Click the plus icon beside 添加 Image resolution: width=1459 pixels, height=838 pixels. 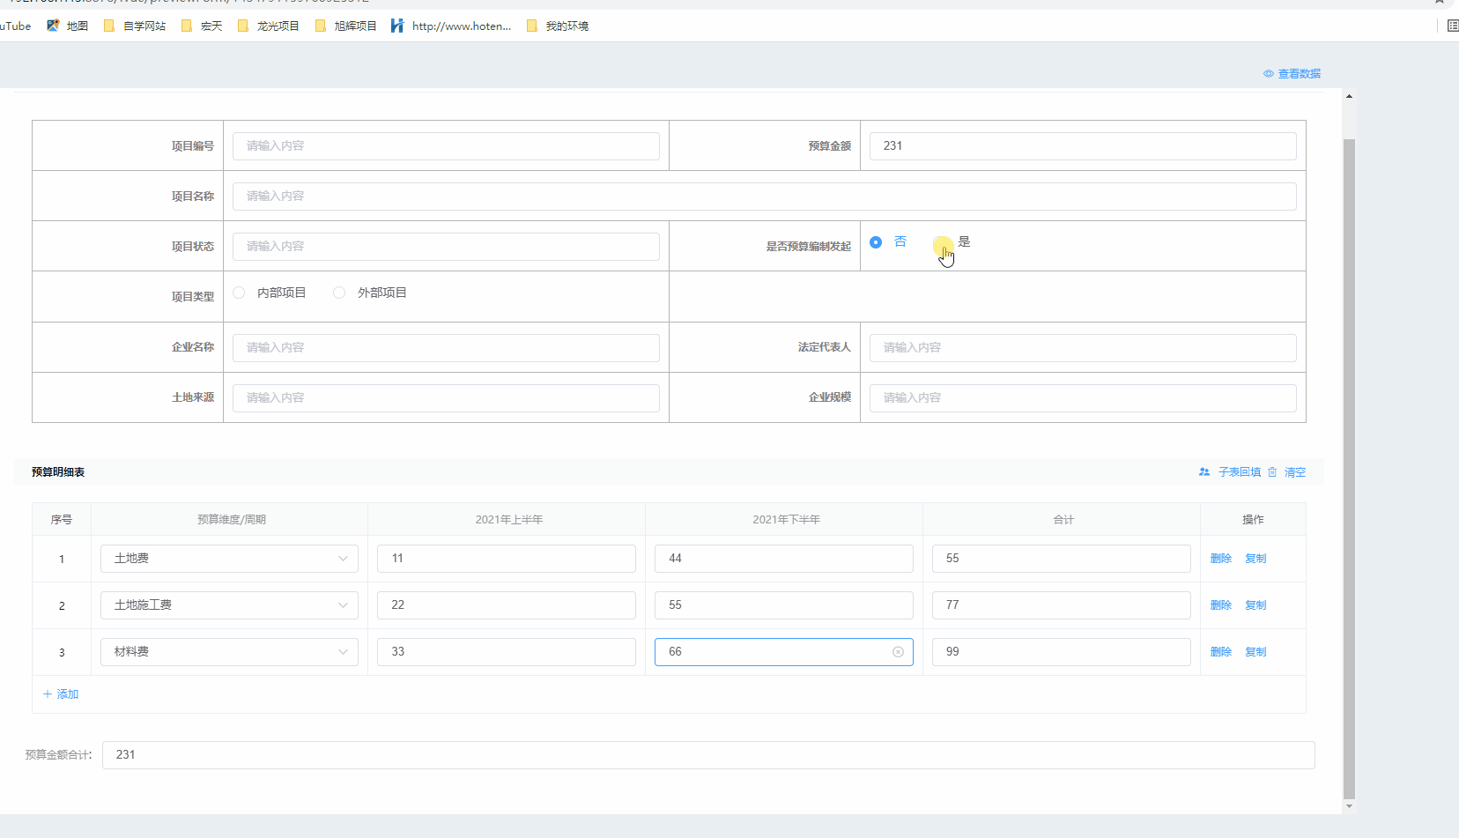[x=48, y=694]
